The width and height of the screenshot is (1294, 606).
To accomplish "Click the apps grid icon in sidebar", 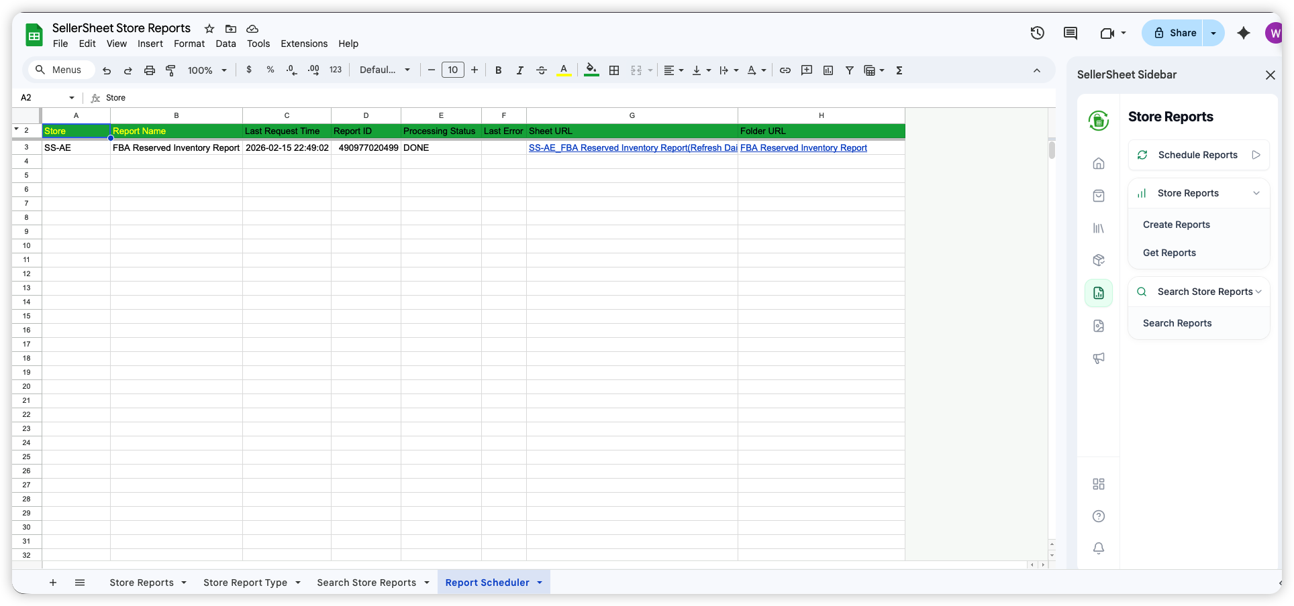I will (x=1099, y=483).
